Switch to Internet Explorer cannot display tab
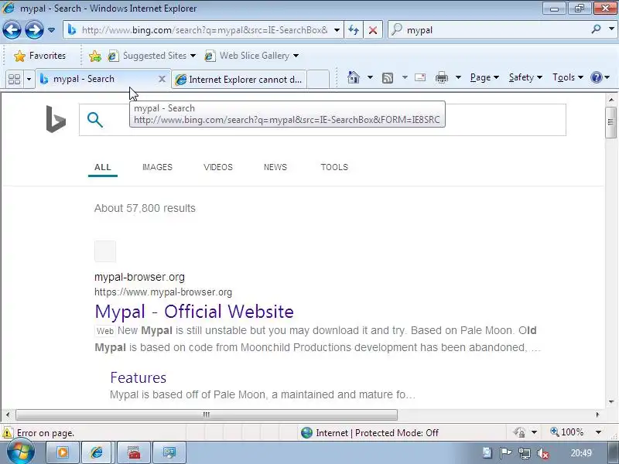Screen dimensions: 619x464 click(239, 80)
